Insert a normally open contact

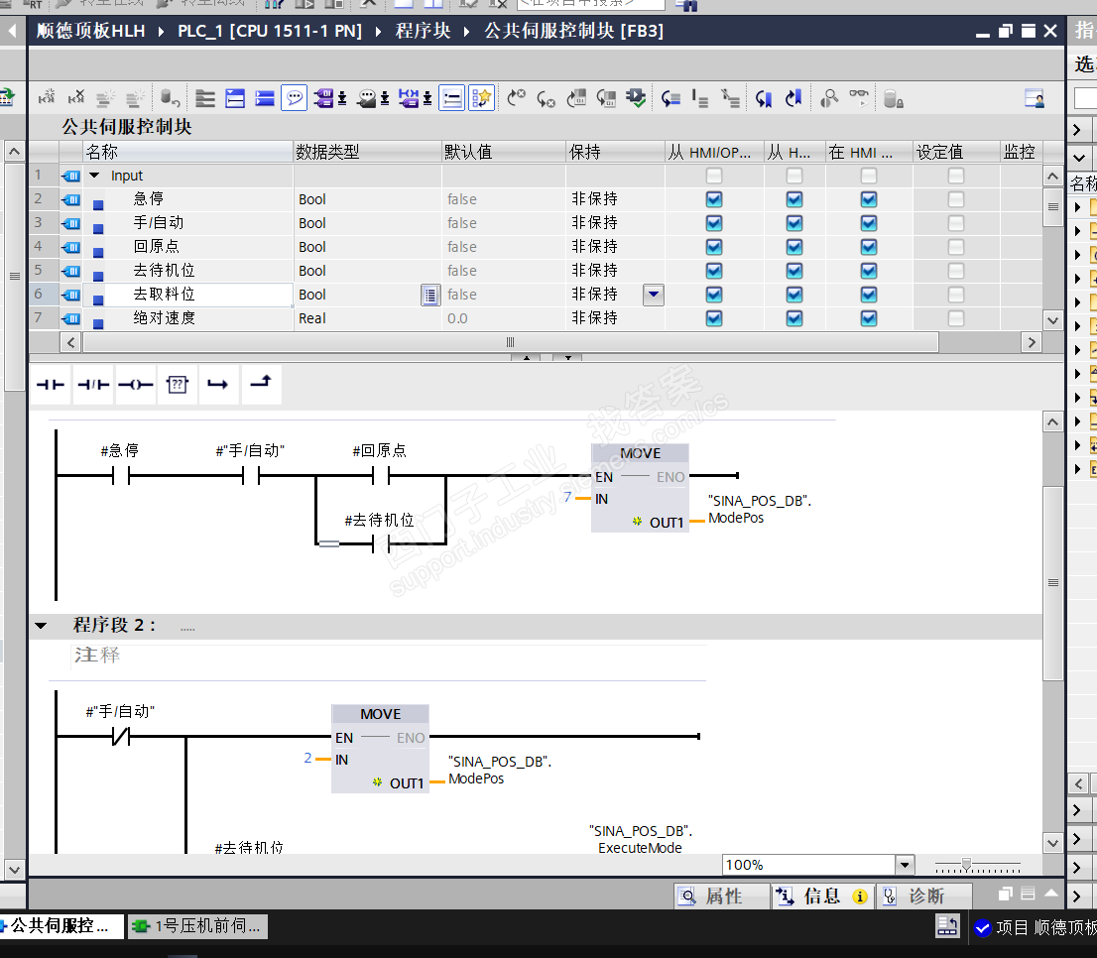point(51,385)
